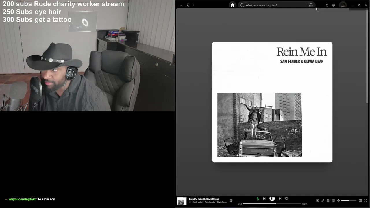
Task: Open the Browse icon in search bar
Action: [311, 5]
